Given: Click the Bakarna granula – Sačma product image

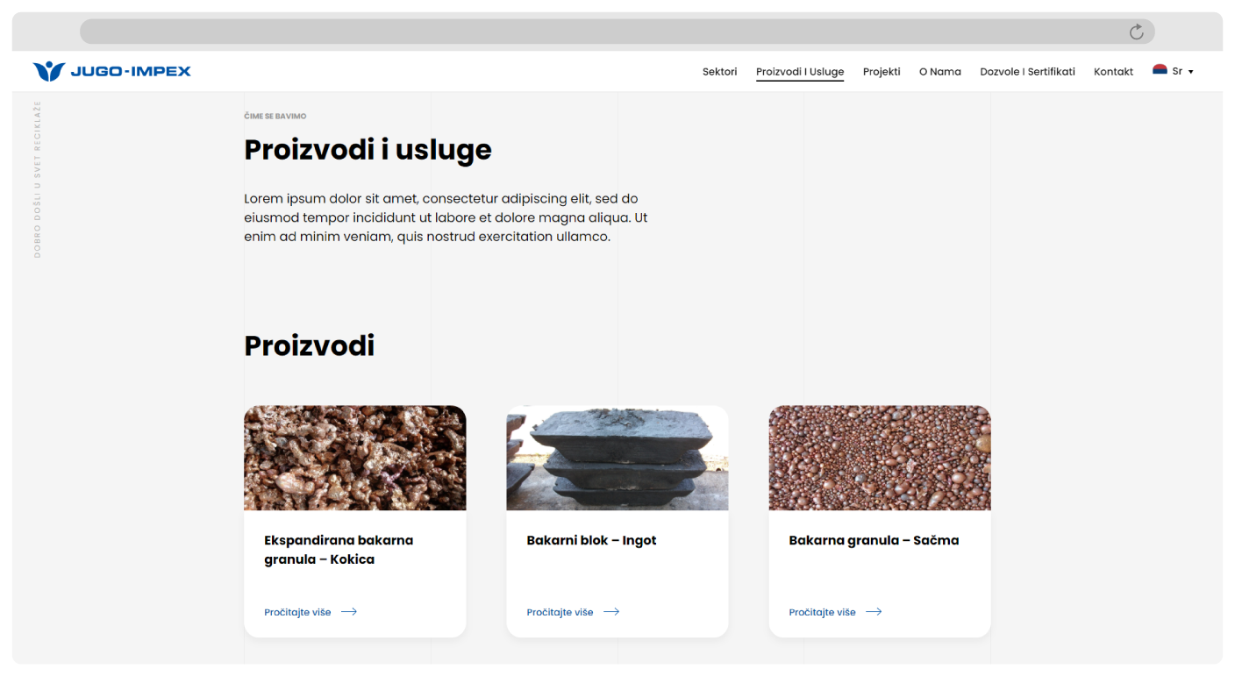Looking at the screenshot, I should [880, 457].
